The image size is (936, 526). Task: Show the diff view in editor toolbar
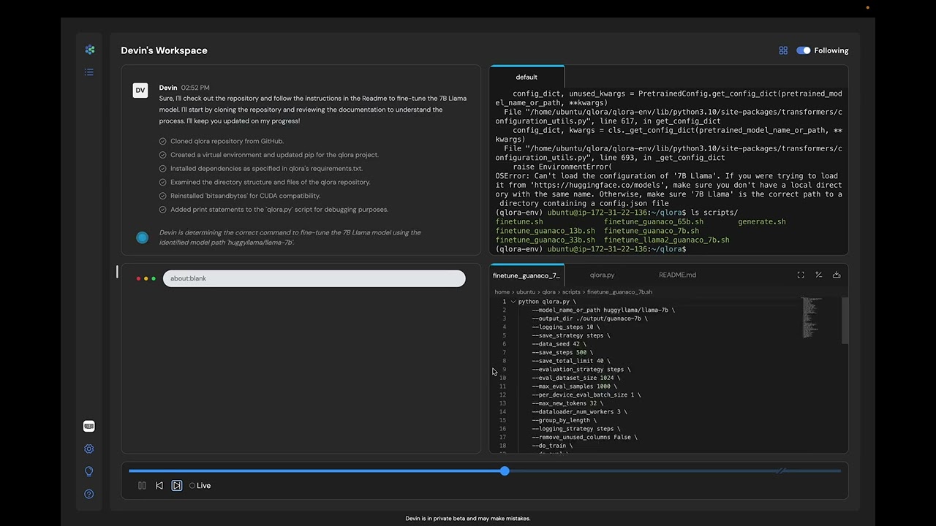point(818,275)
